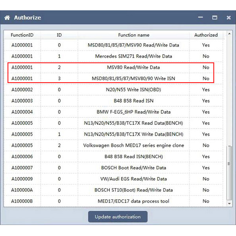Select N20/N55 Write ISN(OBD) row
236x236 pixels.
[x=113, y=90]
